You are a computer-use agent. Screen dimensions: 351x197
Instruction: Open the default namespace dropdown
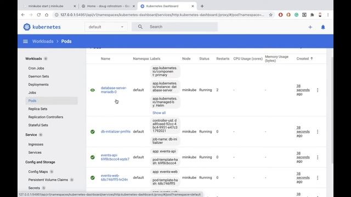click(106, 27)
